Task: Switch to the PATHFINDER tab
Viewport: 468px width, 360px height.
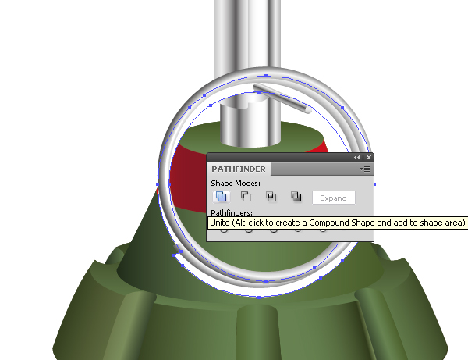Action: (239, 169)
